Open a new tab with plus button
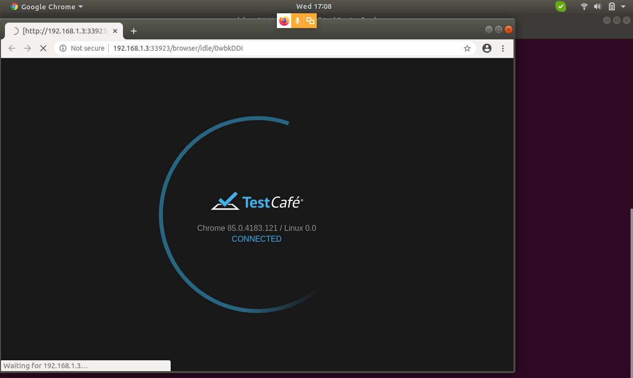The height and width of the screenshot is (378, 633). coord(133,31)
